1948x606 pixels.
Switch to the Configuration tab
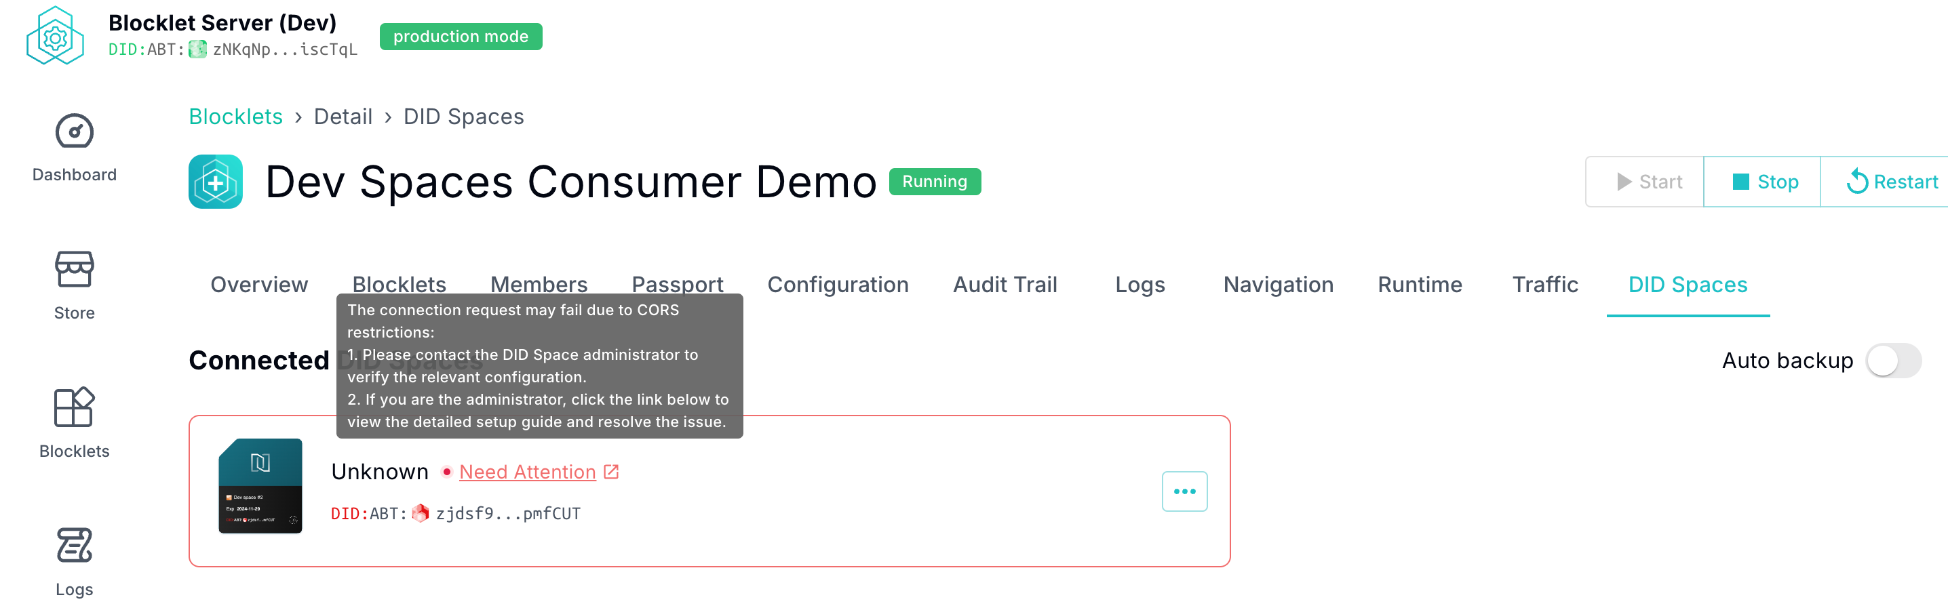click(838, 285)
